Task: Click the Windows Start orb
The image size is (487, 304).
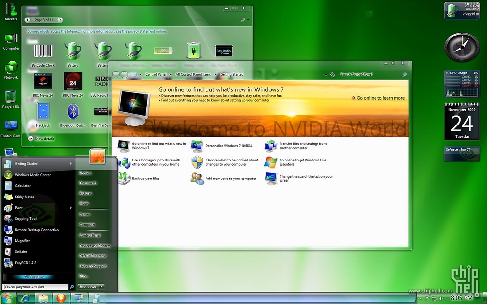Action: tap(7, 299)
